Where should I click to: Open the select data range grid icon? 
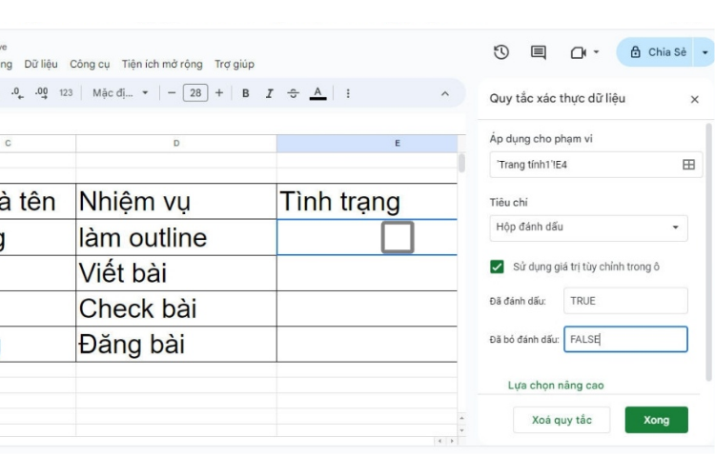(688, 165)
